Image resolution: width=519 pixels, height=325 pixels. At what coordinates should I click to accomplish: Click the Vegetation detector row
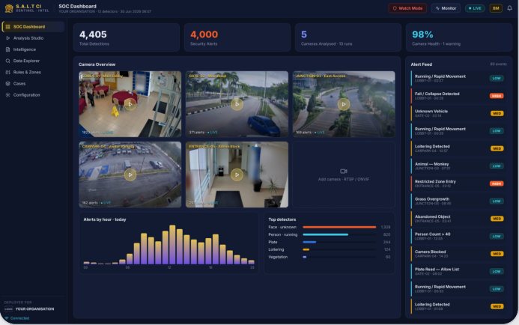tap(330, 257)
